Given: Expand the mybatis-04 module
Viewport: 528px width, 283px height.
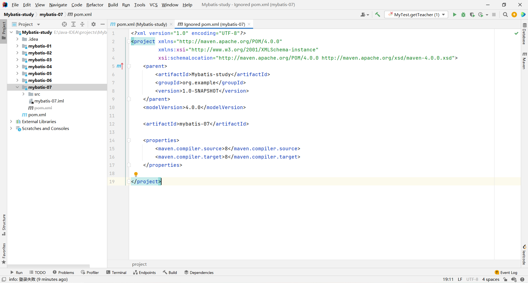Looking at the screenshot, I should pos(17,66).
